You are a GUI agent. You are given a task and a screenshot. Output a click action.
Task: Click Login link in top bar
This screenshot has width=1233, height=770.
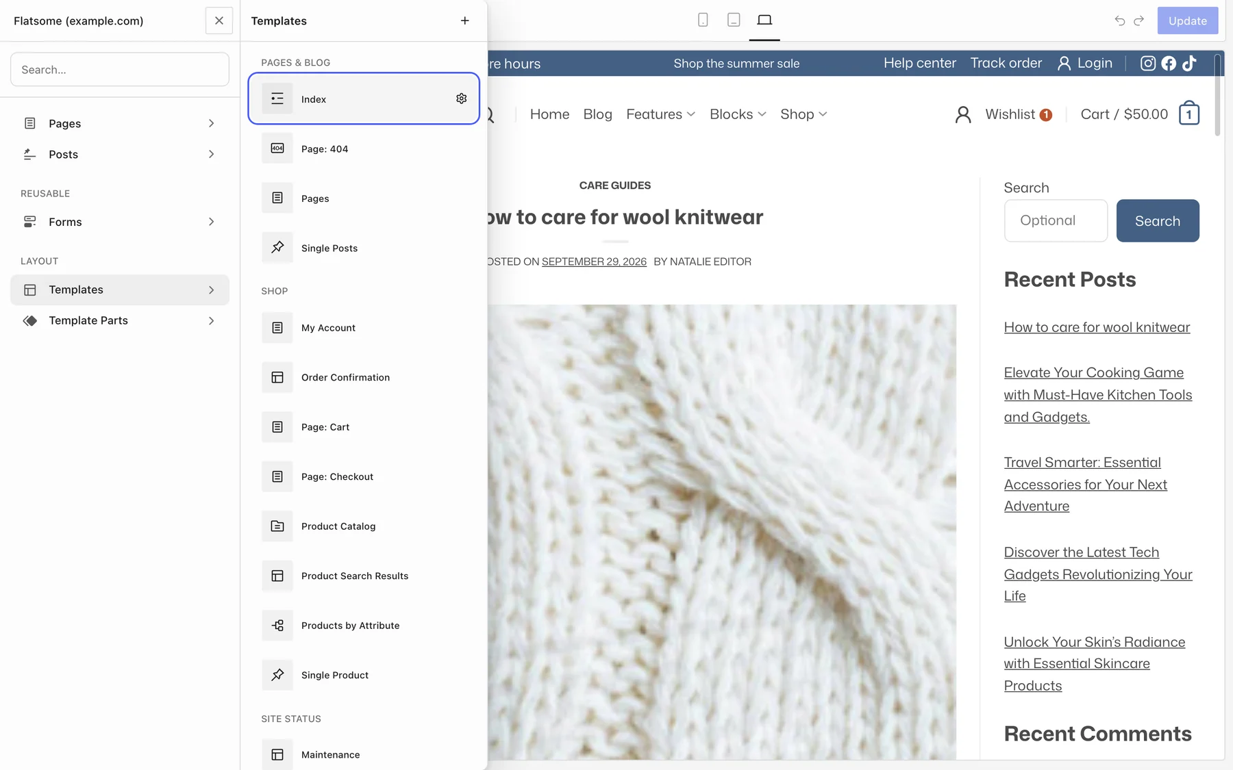[x=1085, y=63]
